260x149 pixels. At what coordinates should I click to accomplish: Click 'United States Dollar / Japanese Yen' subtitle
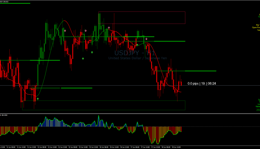(138, 58)
